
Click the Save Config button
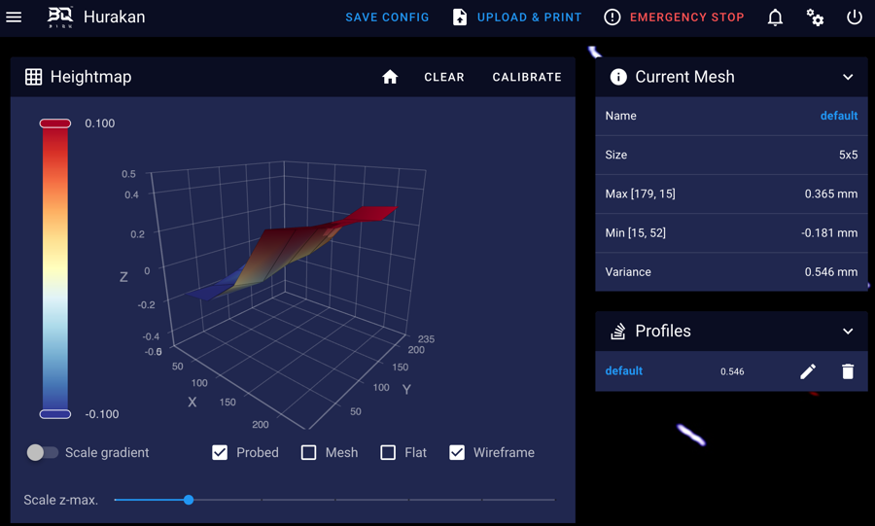coord(387,18)
